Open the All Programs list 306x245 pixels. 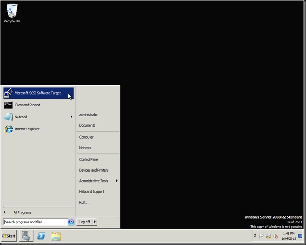point(22,212)
